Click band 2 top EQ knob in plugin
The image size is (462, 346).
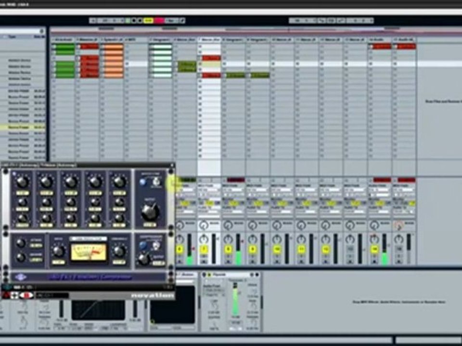coord(47,182)
